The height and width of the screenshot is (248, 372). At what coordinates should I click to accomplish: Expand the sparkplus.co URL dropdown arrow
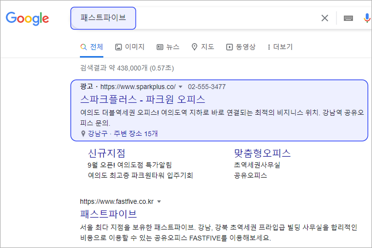point(180,86)
